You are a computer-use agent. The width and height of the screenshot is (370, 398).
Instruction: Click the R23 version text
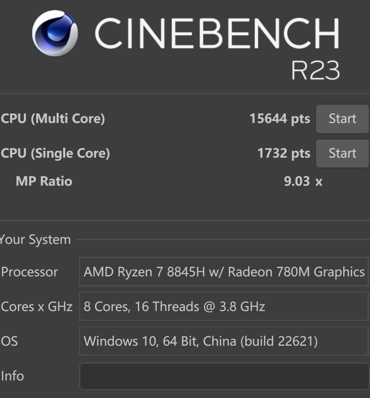tap(315, 71)
